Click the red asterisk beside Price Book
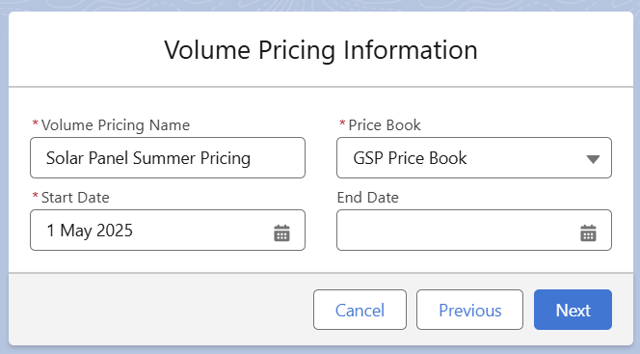640x354 pixels. [x=342, y=123]
